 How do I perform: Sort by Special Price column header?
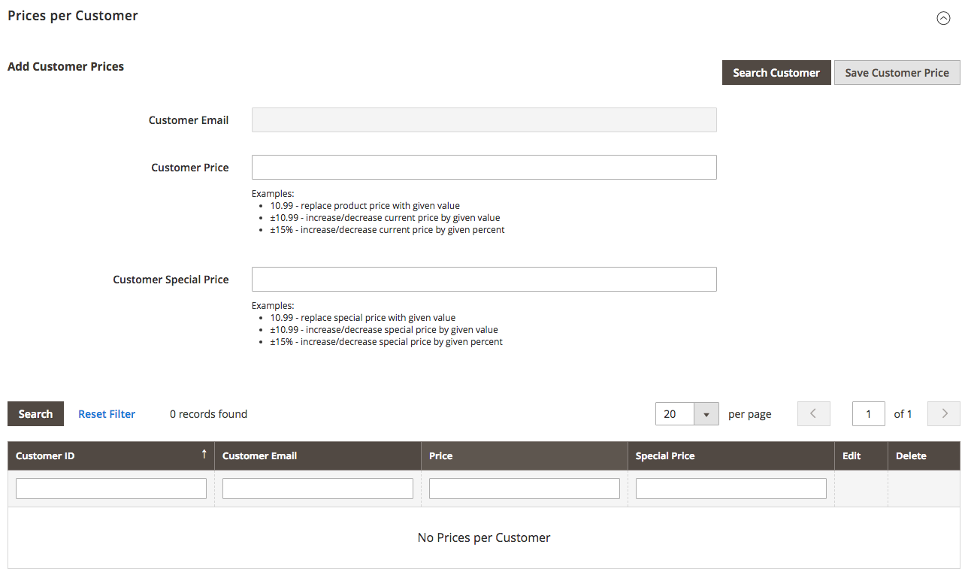(731, 456)
